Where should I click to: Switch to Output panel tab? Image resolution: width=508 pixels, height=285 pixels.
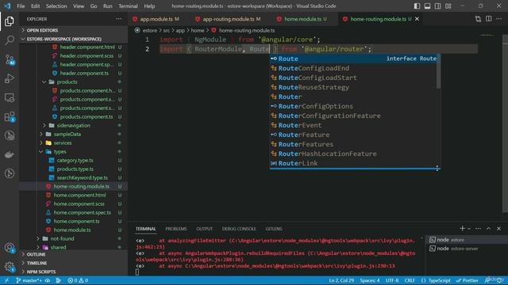(x=205, y=229)
